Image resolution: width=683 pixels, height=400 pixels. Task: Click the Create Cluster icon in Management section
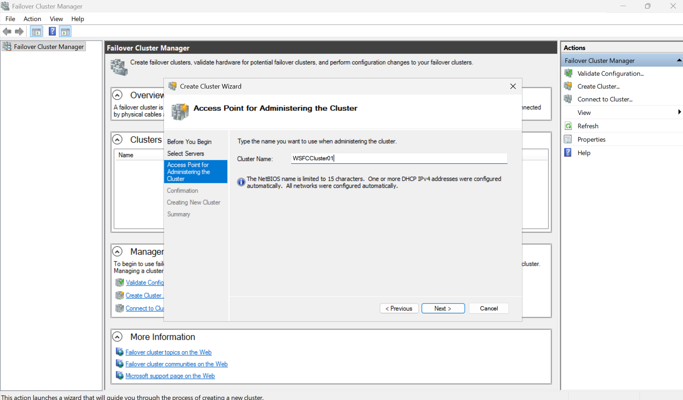[120, 295]
